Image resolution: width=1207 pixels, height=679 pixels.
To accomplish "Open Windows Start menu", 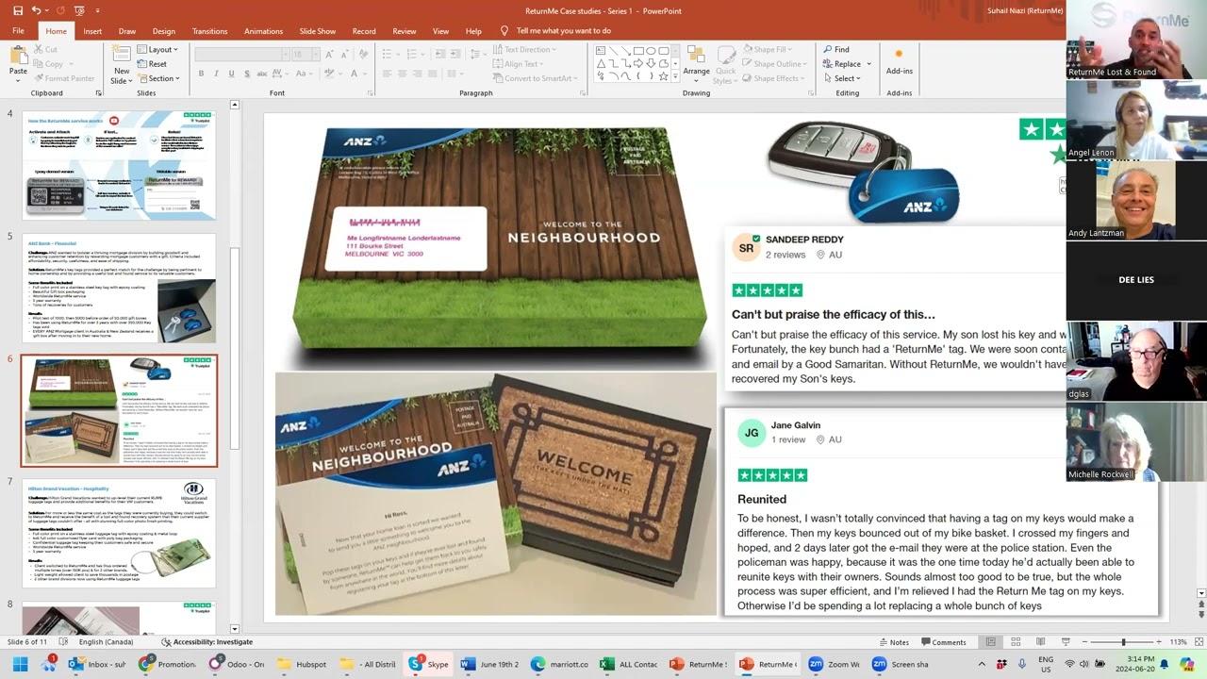I will coord(20,664).
